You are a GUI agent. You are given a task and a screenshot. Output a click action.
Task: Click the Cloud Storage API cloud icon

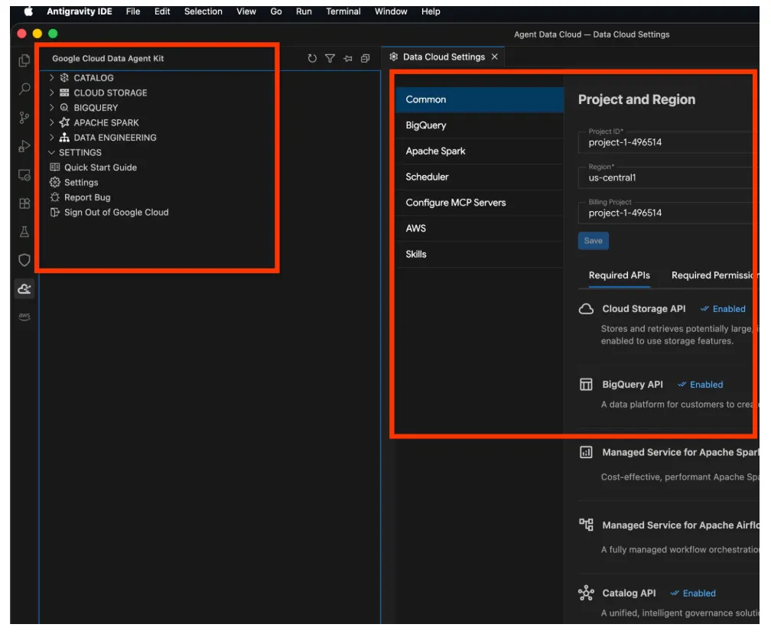point(586,309)
